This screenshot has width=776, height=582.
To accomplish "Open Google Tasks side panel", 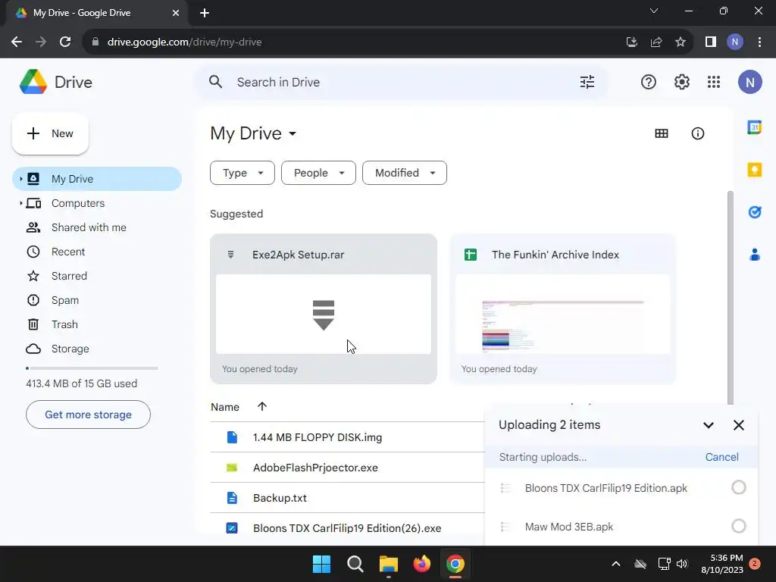I will [754, 212].
